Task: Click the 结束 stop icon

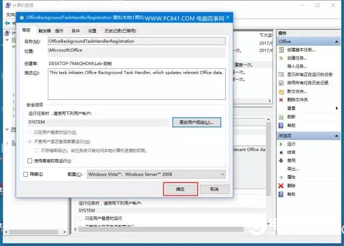Action: tap(281, 153)
